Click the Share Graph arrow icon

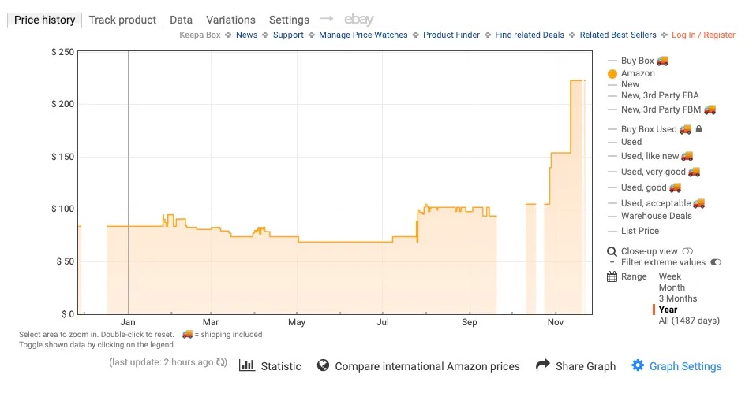click(x=542, y=365)
